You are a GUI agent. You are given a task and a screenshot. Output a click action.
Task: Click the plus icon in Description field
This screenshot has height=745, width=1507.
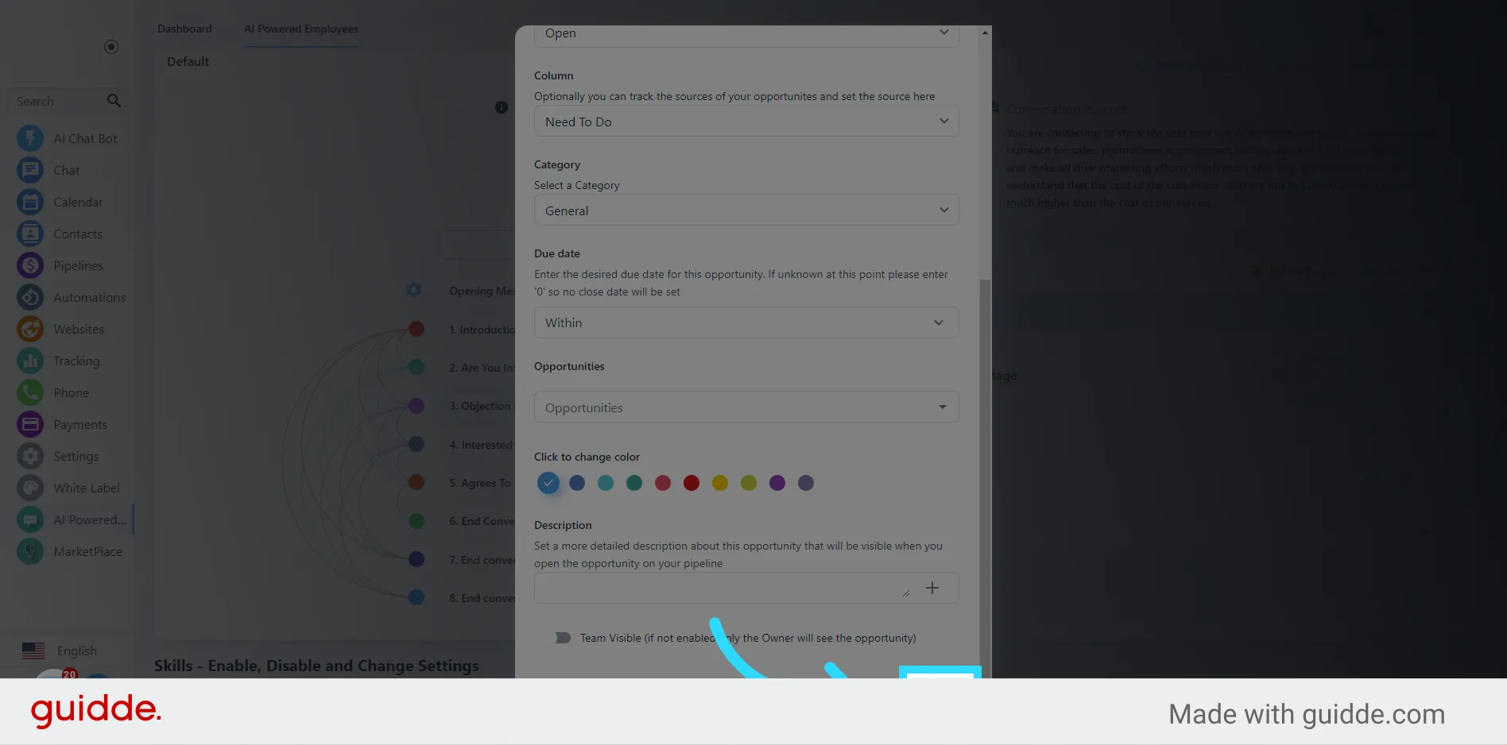[932, 588]
